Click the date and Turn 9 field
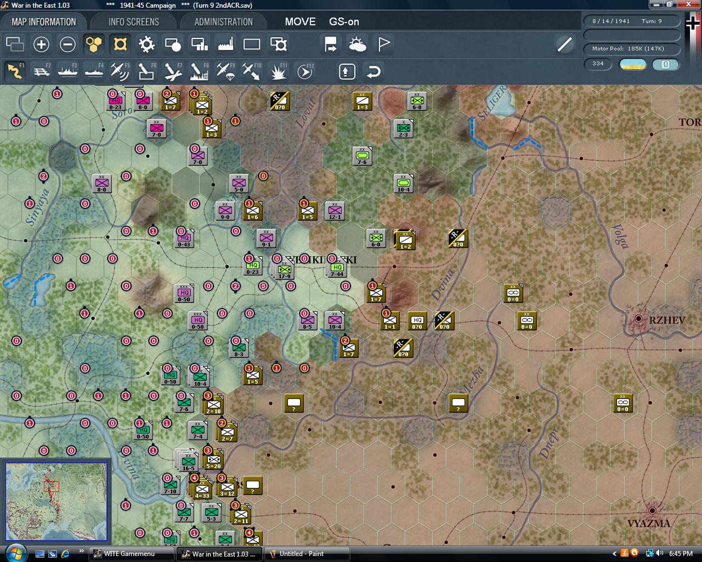 click(632, 21)
